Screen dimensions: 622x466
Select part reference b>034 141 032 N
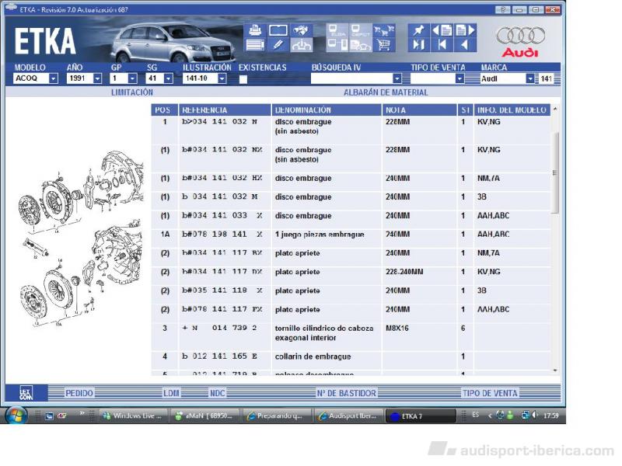pos(219,122)
